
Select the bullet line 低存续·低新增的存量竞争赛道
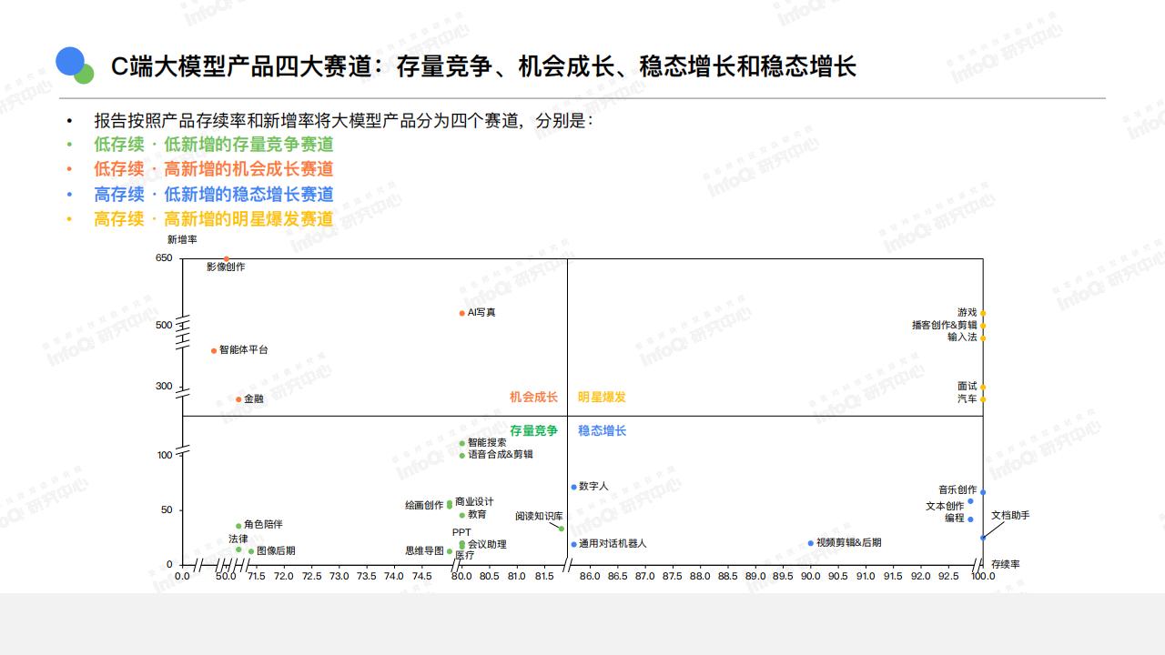coord(214,144)
